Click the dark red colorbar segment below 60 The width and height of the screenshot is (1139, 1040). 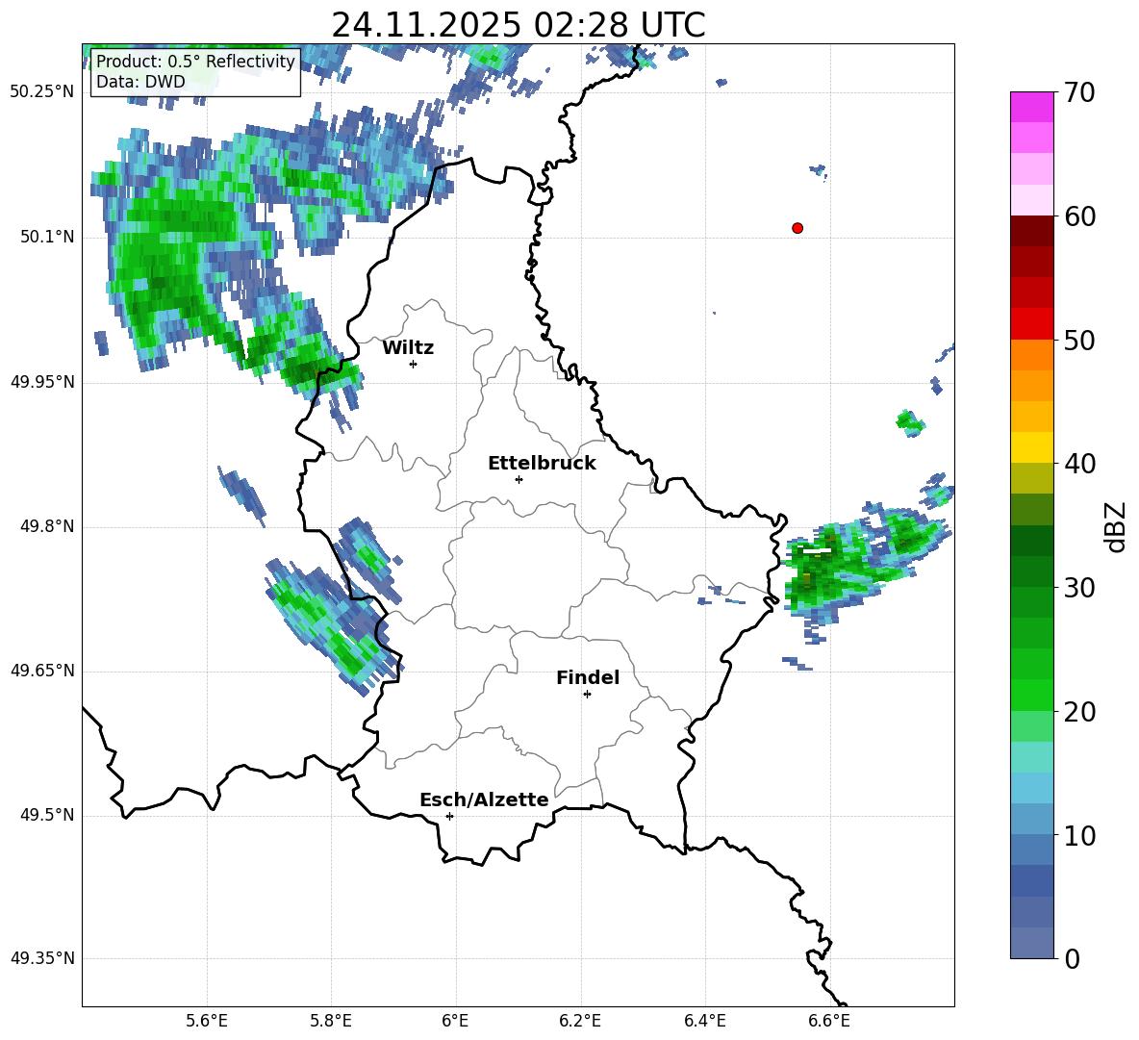(x=1031, y=231)
